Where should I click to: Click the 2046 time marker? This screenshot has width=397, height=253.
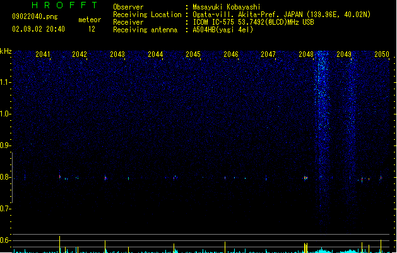click(231, 54)
